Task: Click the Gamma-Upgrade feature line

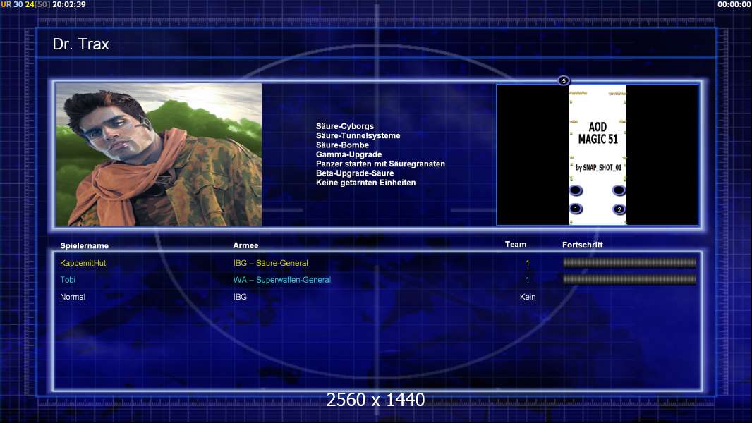Action: coord(348,154)
